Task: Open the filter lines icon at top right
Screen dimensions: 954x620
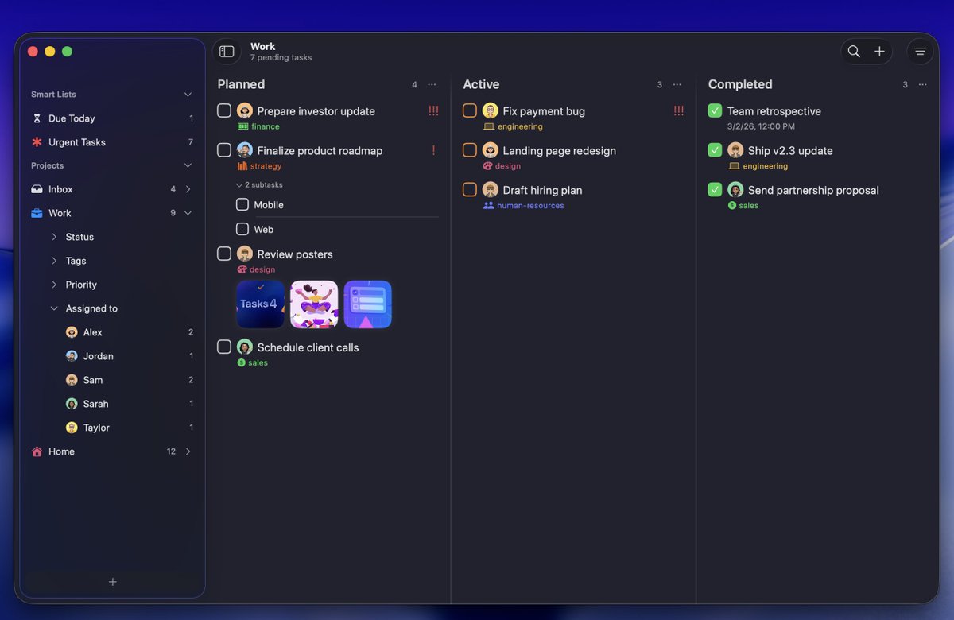Action: coord(920,52)
